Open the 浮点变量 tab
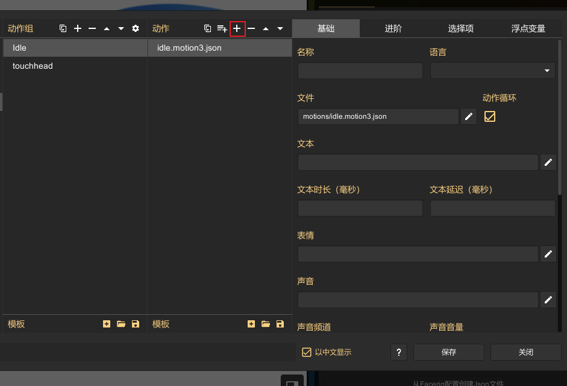The height and width of the screenshot is (386, 567). tap(528, 28)
